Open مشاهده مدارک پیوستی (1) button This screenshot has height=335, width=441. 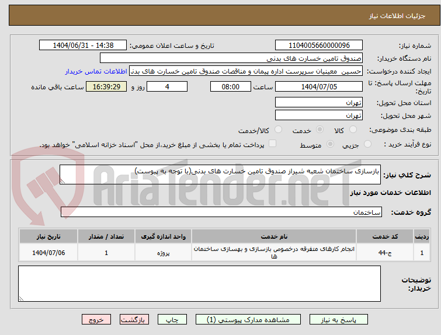click(x=248, y=320)
